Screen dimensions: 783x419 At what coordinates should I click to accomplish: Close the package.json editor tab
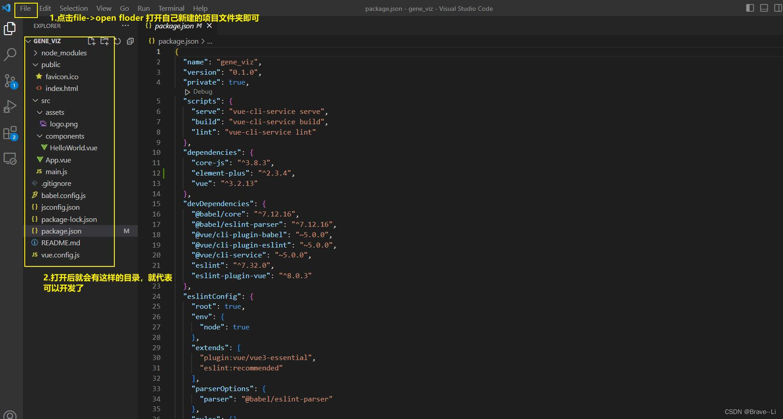pos(209,26)
